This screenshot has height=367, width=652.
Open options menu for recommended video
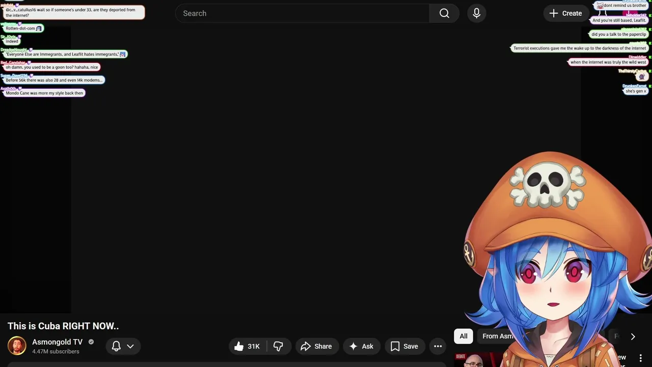coord(640,358)
